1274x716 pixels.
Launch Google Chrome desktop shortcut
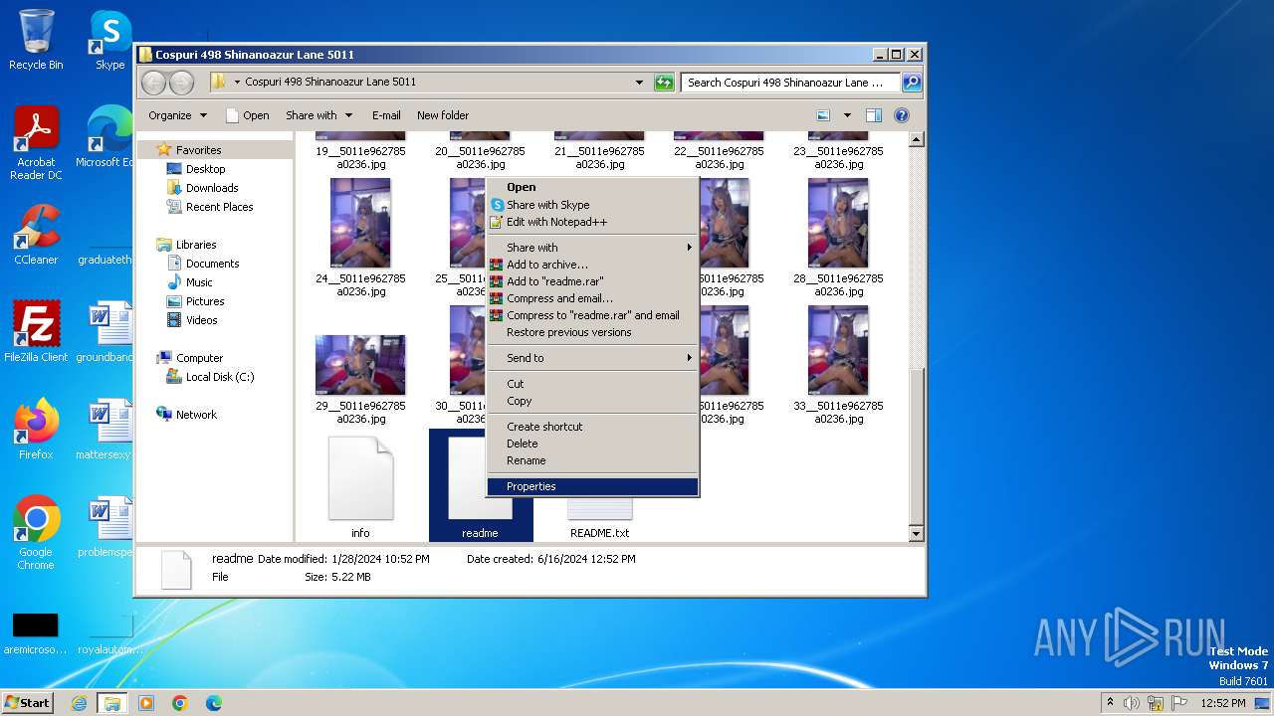click(x=36, y=533)
